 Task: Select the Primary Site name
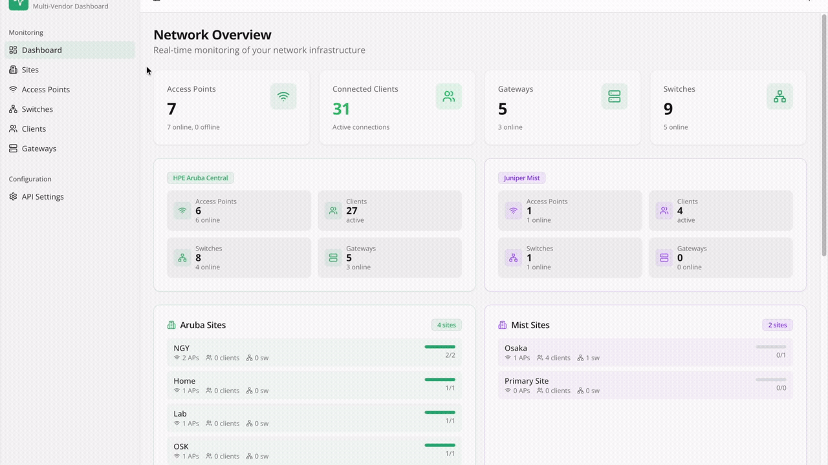527,381
